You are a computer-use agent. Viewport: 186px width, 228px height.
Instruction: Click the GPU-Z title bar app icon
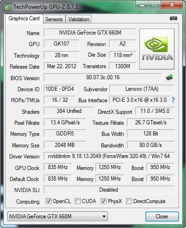7,7
